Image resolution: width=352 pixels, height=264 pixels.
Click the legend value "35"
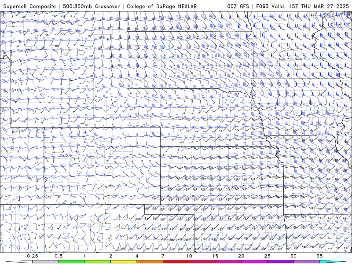319,256
